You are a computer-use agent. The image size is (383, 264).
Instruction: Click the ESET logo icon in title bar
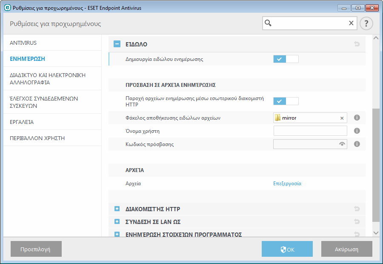coord(8,8)
